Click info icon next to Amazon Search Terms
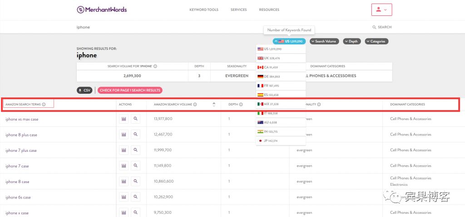 pyautogui.click(x=44, y=105)
